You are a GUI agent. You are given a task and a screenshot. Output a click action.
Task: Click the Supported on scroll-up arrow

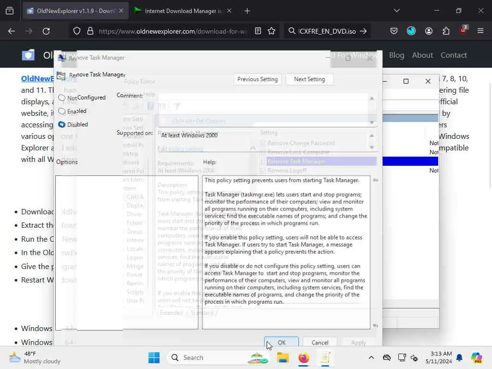click(372, 136)
